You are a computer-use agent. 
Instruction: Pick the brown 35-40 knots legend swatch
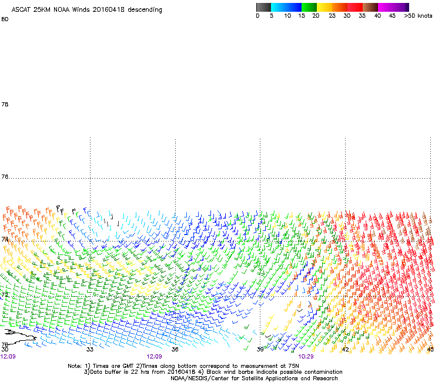pyautogui.click(x=370, y=7)
